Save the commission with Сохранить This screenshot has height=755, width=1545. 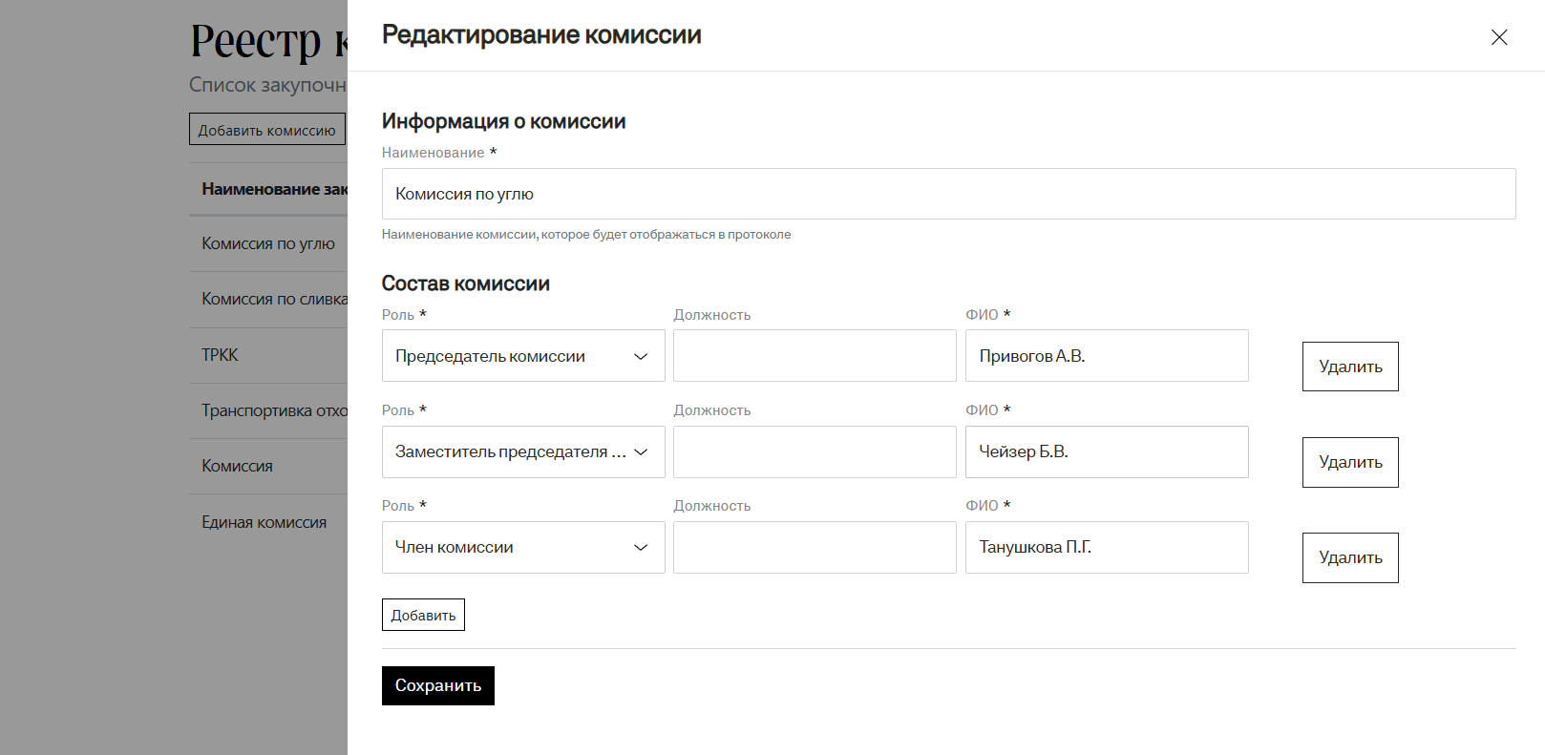(437, 685)
